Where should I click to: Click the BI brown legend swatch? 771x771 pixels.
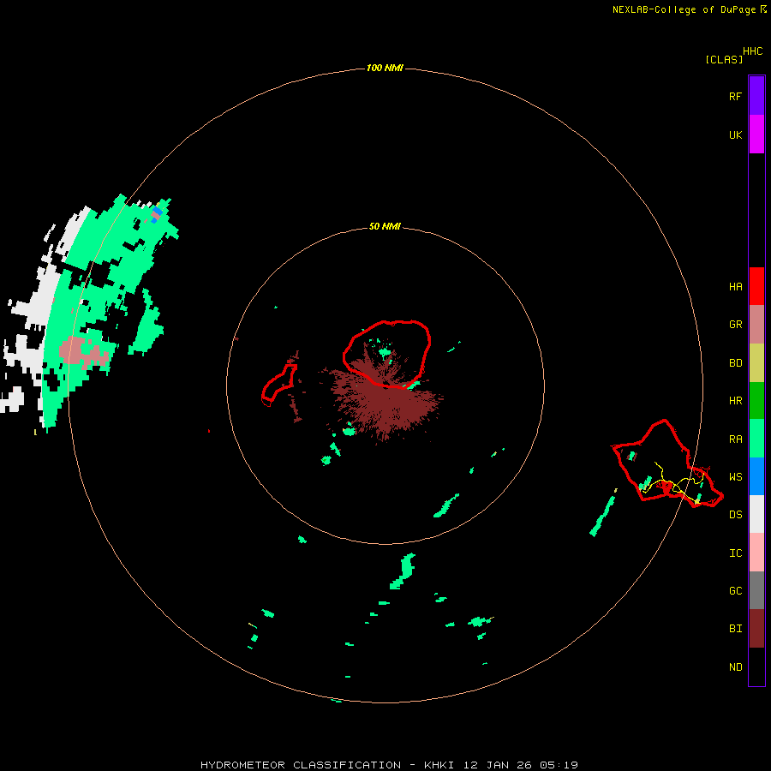pyautogui.click(x=756, y=629)
